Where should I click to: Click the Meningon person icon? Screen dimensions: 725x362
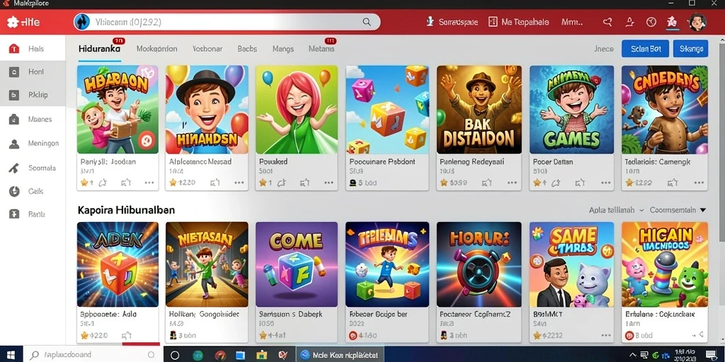14,144
